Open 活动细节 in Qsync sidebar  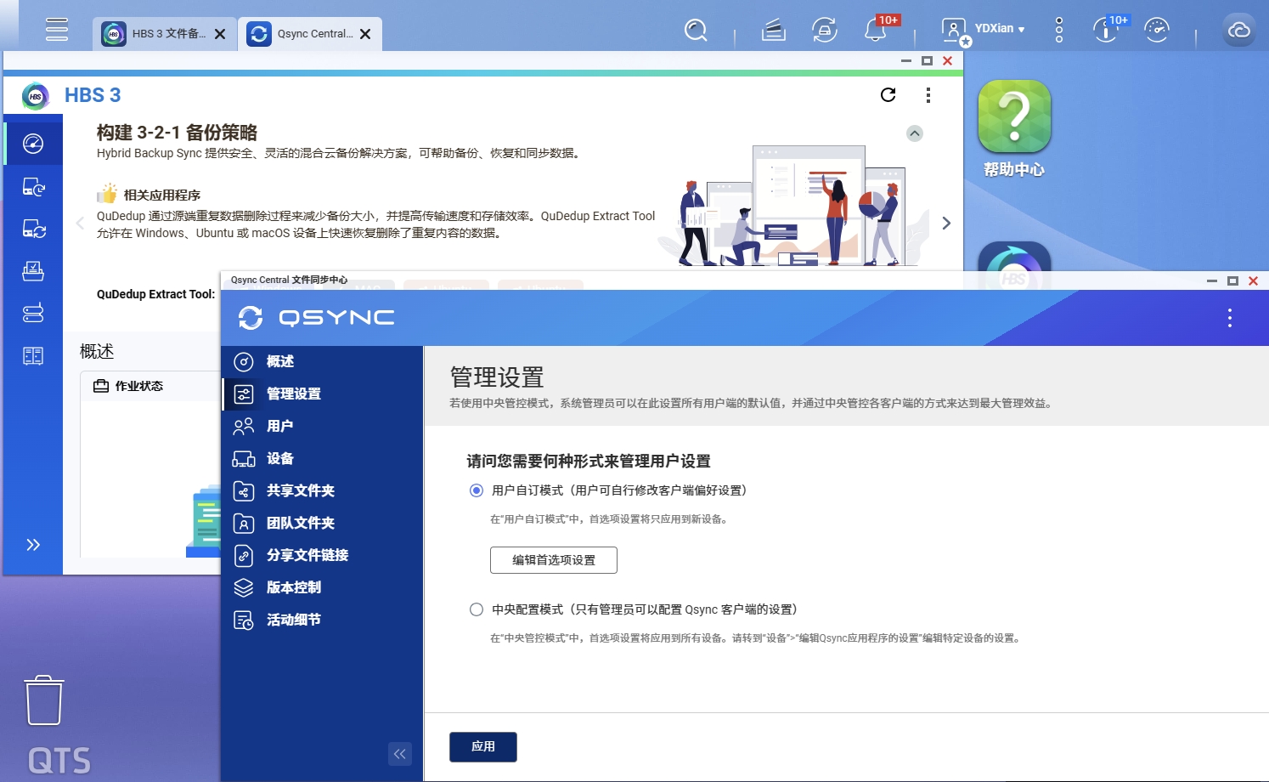pyautogui.click(x=322, y=620)
